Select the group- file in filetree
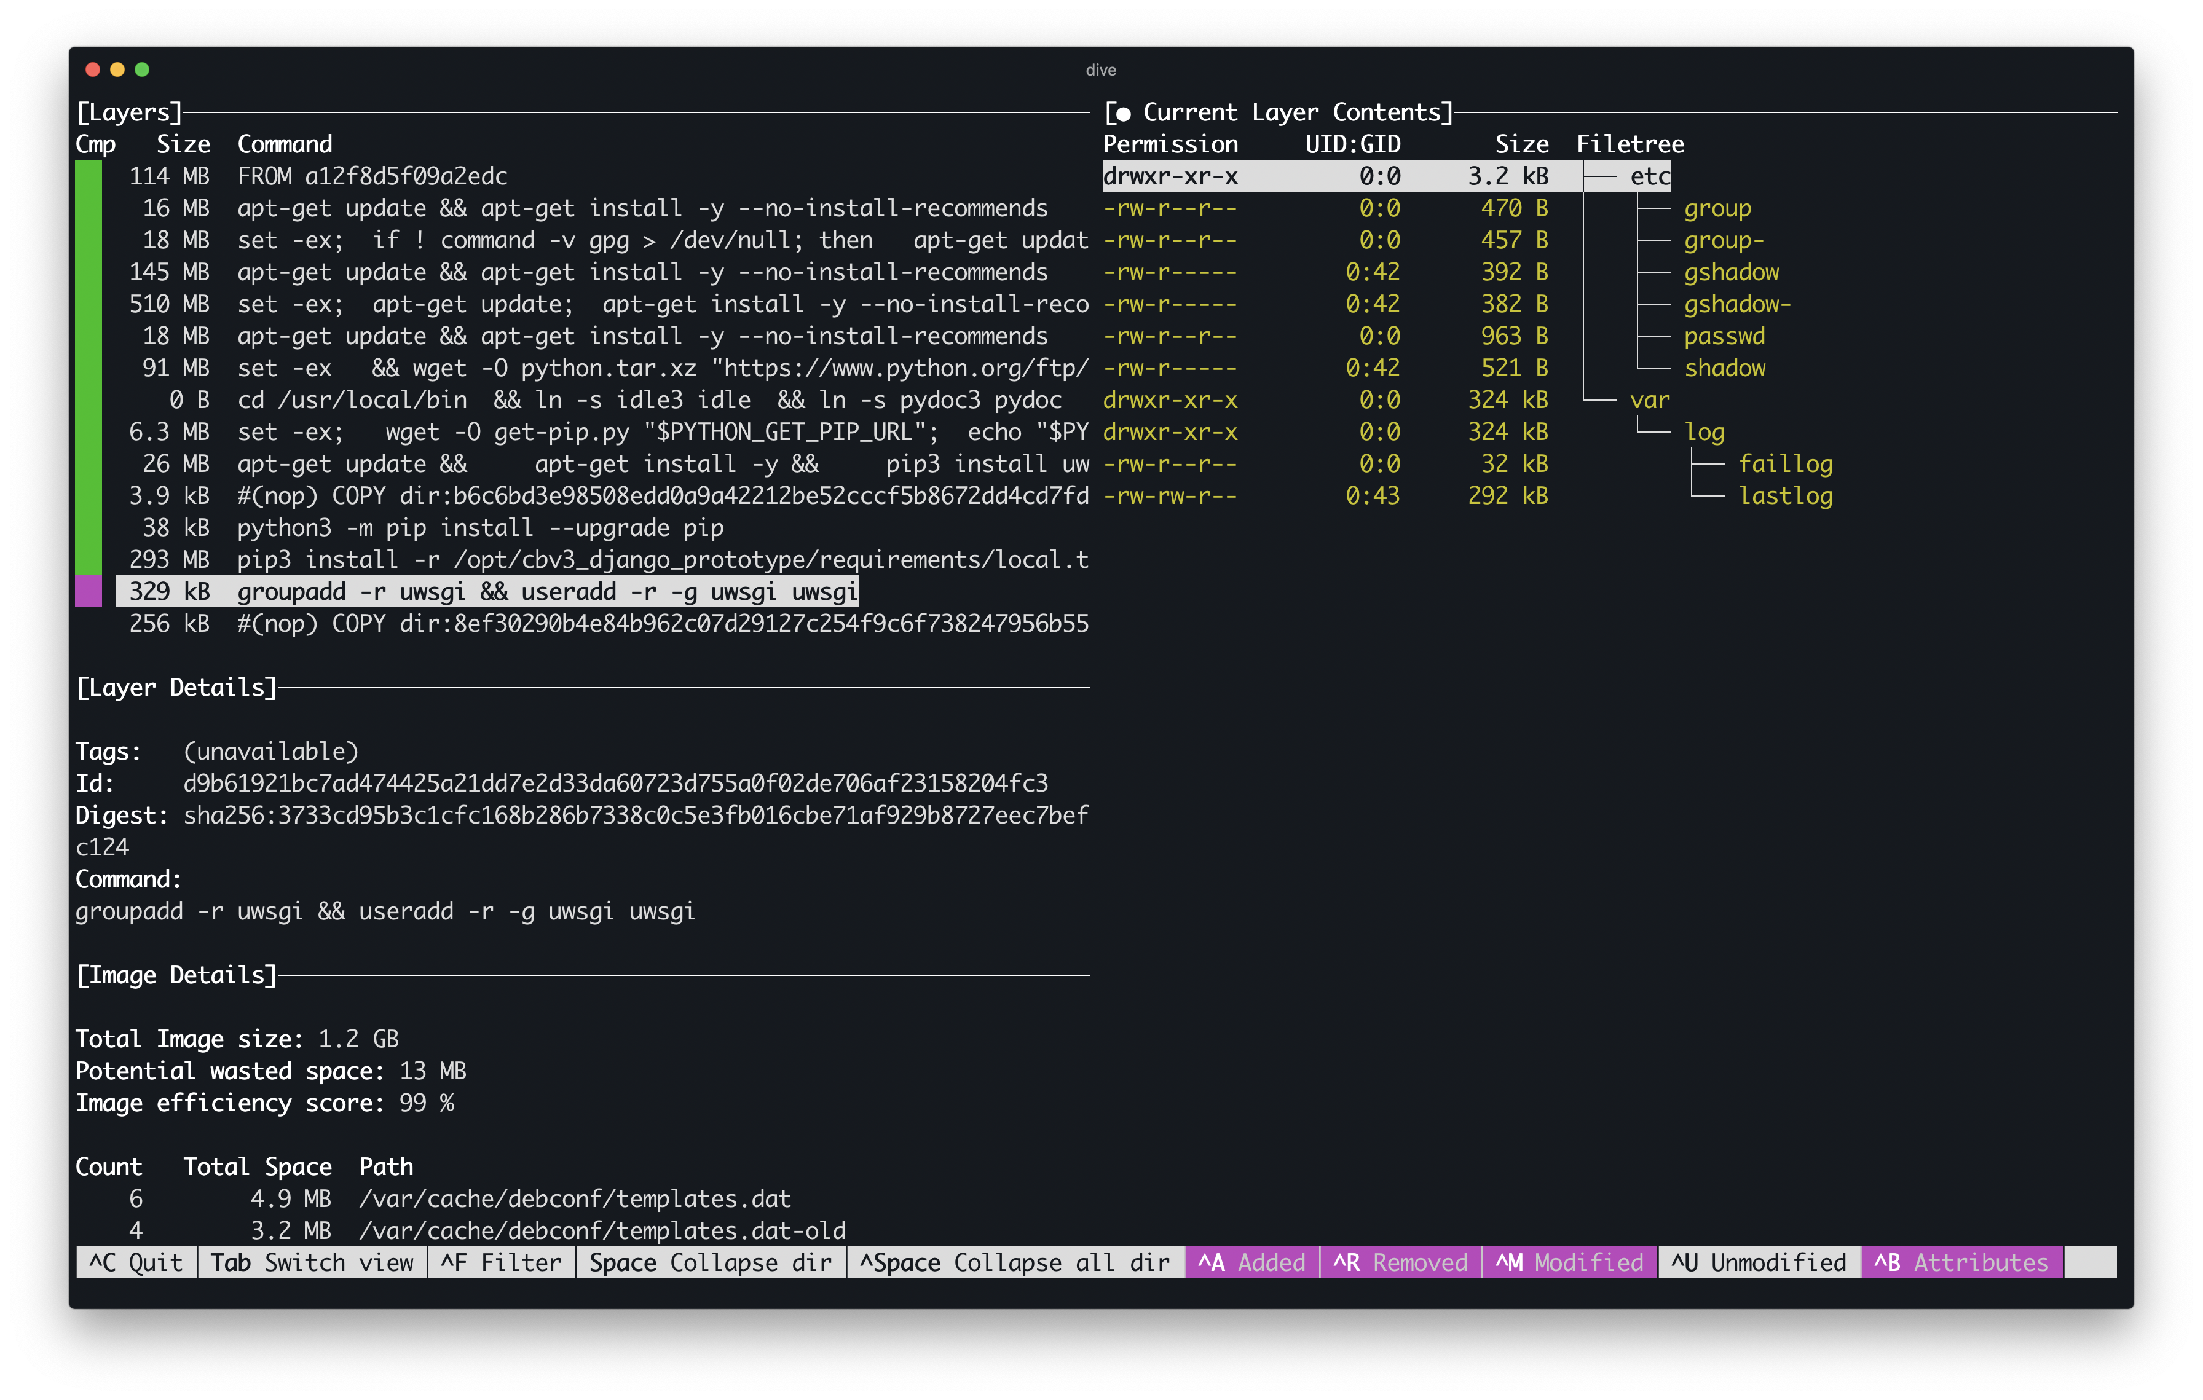This screenshot has height=1400, width=2203. pos(1724,240)
